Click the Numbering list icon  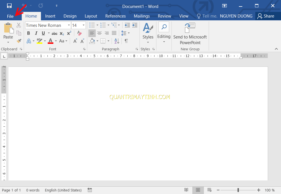(x=103, y=25)
